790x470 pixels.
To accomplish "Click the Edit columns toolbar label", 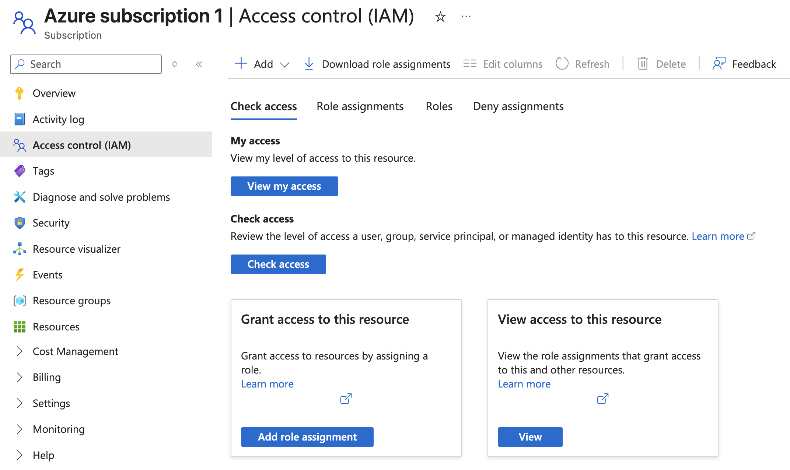I will click(513, 64).
